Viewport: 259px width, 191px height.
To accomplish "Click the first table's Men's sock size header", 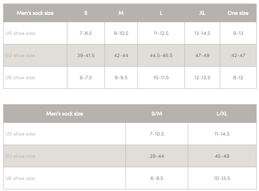I will pos(35,13).
